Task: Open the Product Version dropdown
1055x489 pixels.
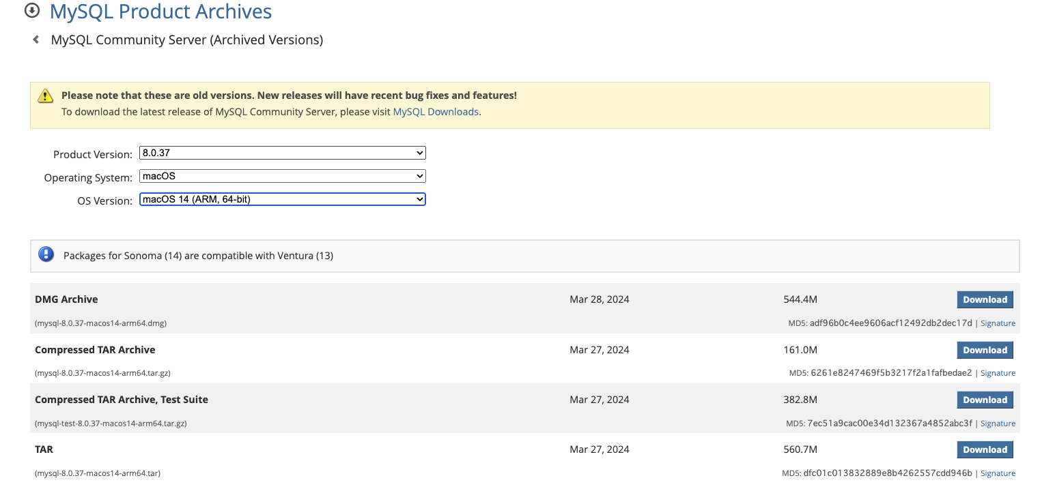Action: 282,153
